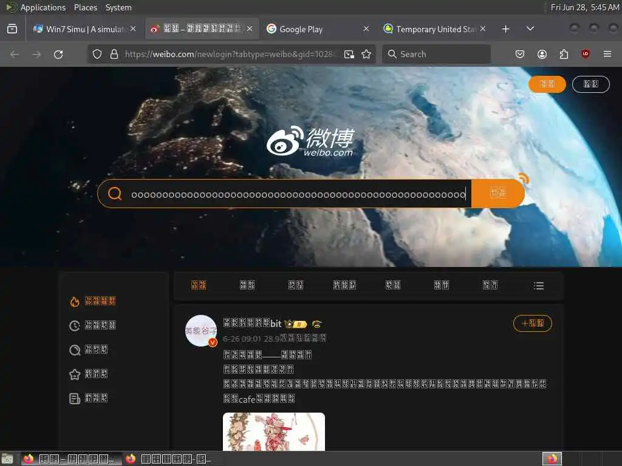Click the Weibo search magnifier icon
Image resolution: width=622 pixels, height=466 pixels.
coord(115,194)
